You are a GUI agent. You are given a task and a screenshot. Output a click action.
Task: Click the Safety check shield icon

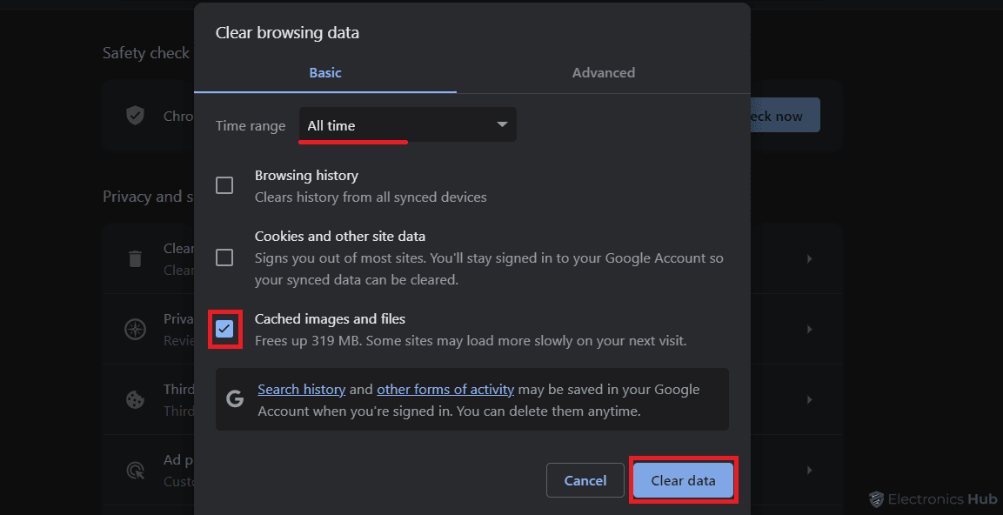coord(135,116)
